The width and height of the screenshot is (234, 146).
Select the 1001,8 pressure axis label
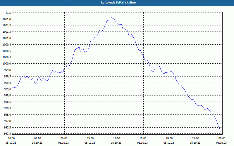pyautogui.click(x=7, y=19)
